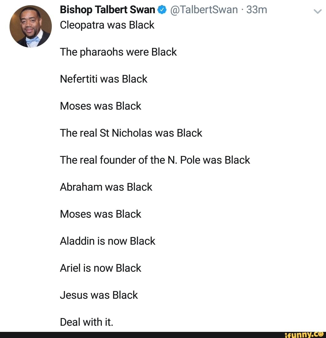Click Bishop Talbert Swan's display name
This screenshot has width=326, height=338.
107,10
